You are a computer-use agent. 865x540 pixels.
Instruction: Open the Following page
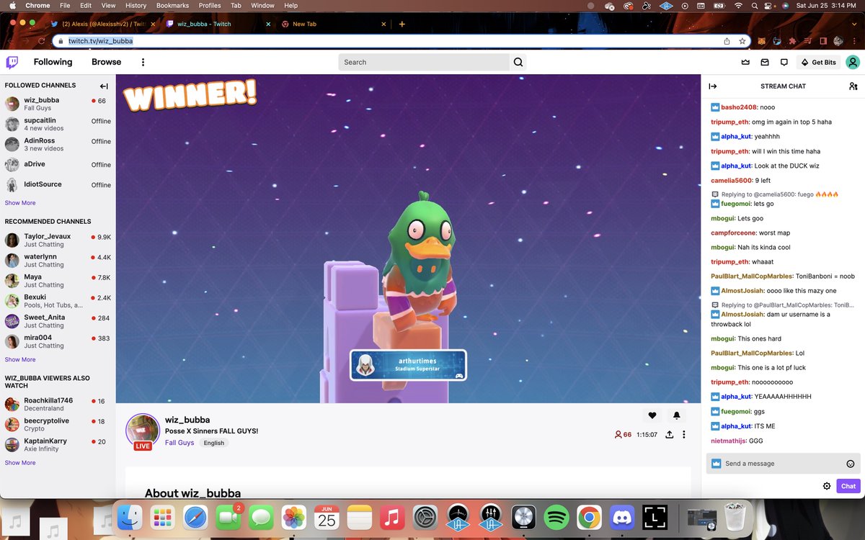pos(53,62)
